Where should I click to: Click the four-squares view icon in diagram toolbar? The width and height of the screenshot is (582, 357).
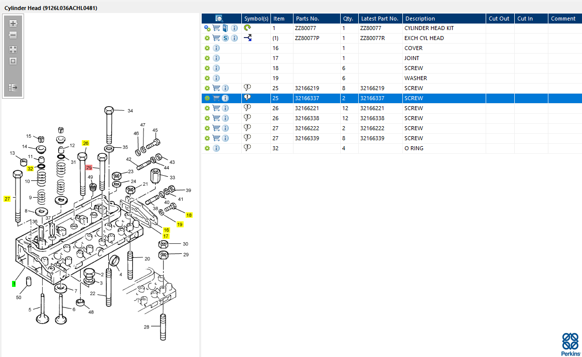13,50
